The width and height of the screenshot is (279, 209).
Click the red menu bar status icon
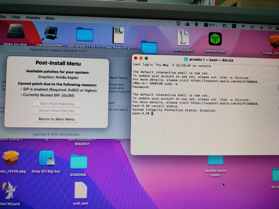click(x=187, y=24)
